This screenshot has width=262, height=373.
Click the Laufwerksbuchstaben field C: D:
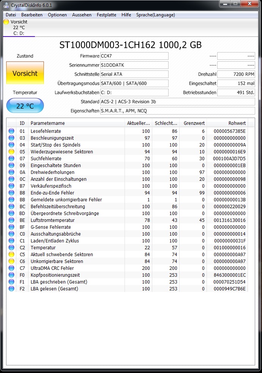134,92
